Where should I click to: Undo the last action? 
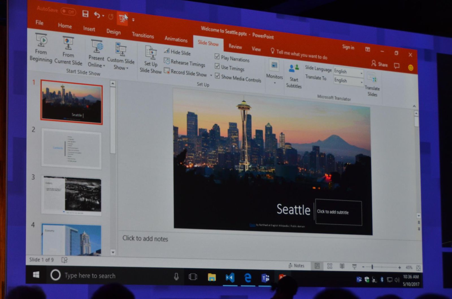[x=97, y=15]
